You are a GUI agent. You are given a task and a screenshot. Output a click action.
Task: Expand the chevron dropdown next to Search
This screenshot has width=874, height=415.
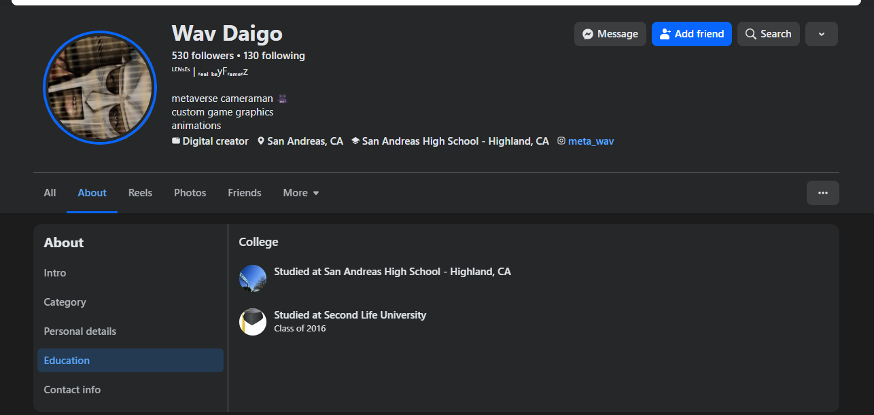[x=821, y=34]
